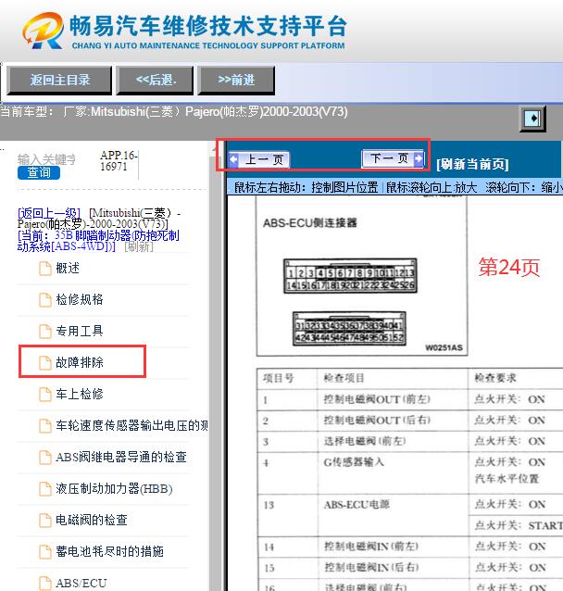
Task: Open the 车上检修 document item
Action: (80, 394)
